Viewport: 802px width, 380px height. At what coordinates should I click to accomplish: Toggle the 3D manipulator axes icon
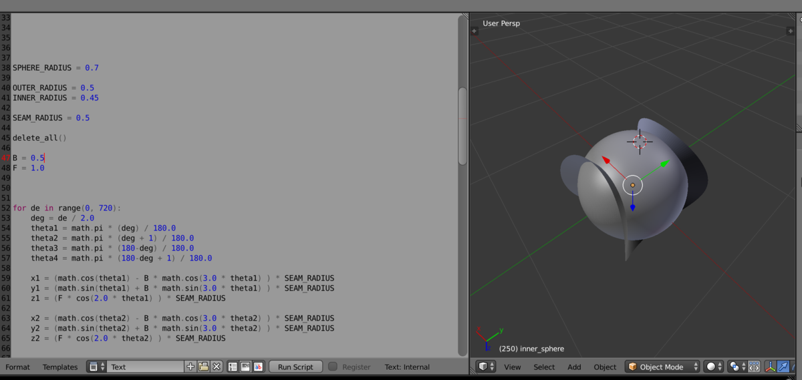coord(770,367)
